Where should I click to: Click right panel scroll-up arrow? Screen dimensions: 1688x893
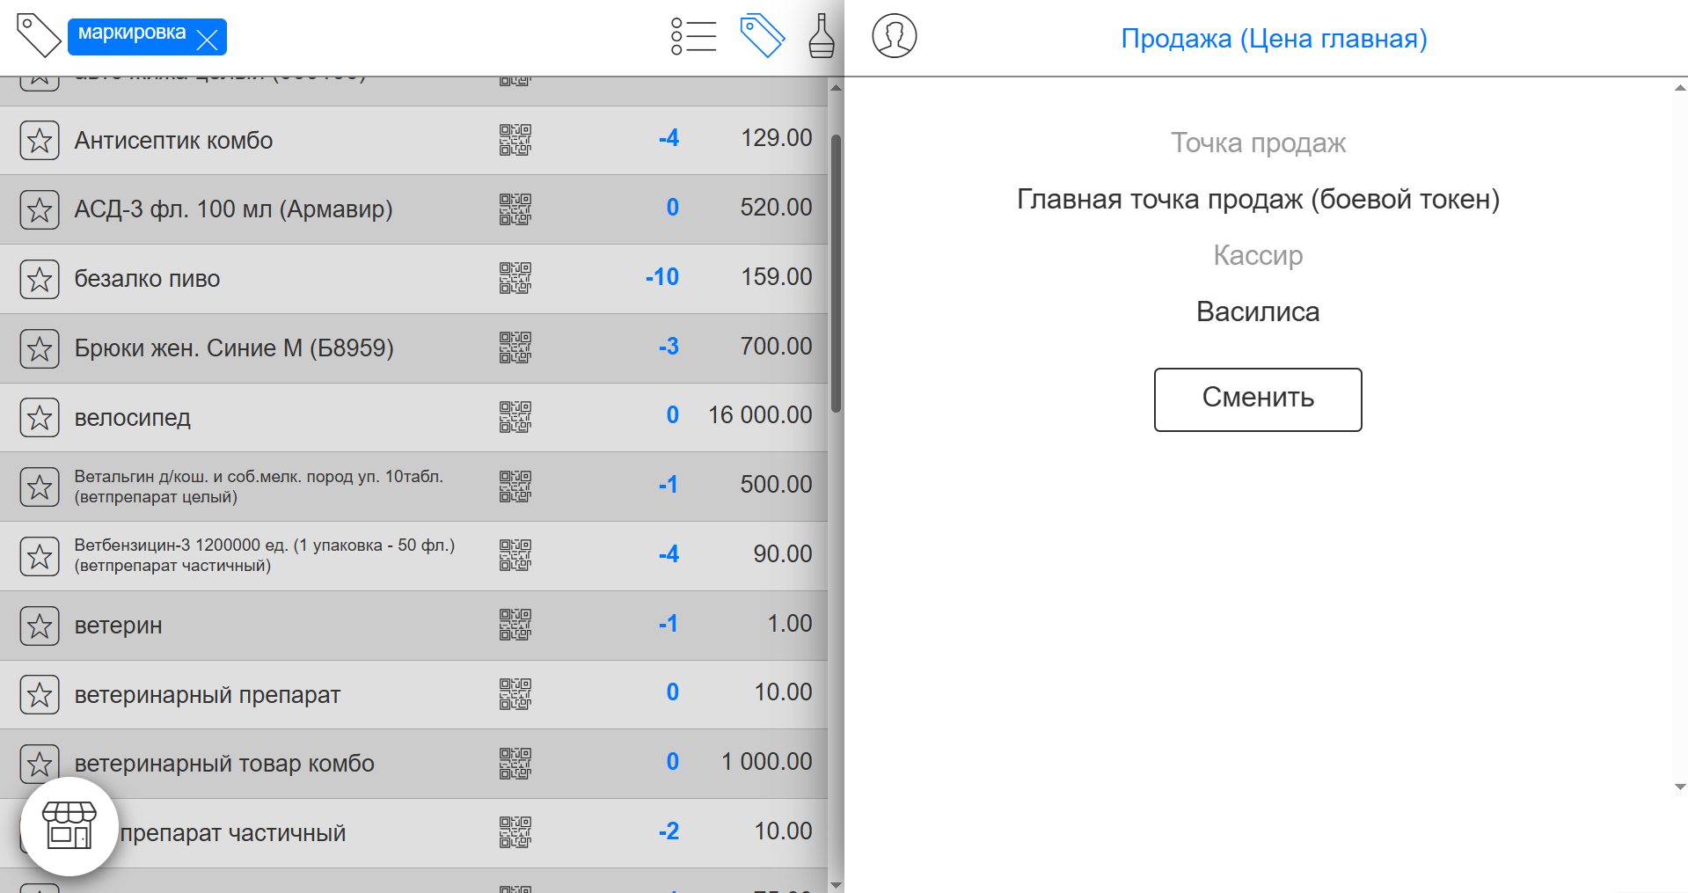(1680, 87)
